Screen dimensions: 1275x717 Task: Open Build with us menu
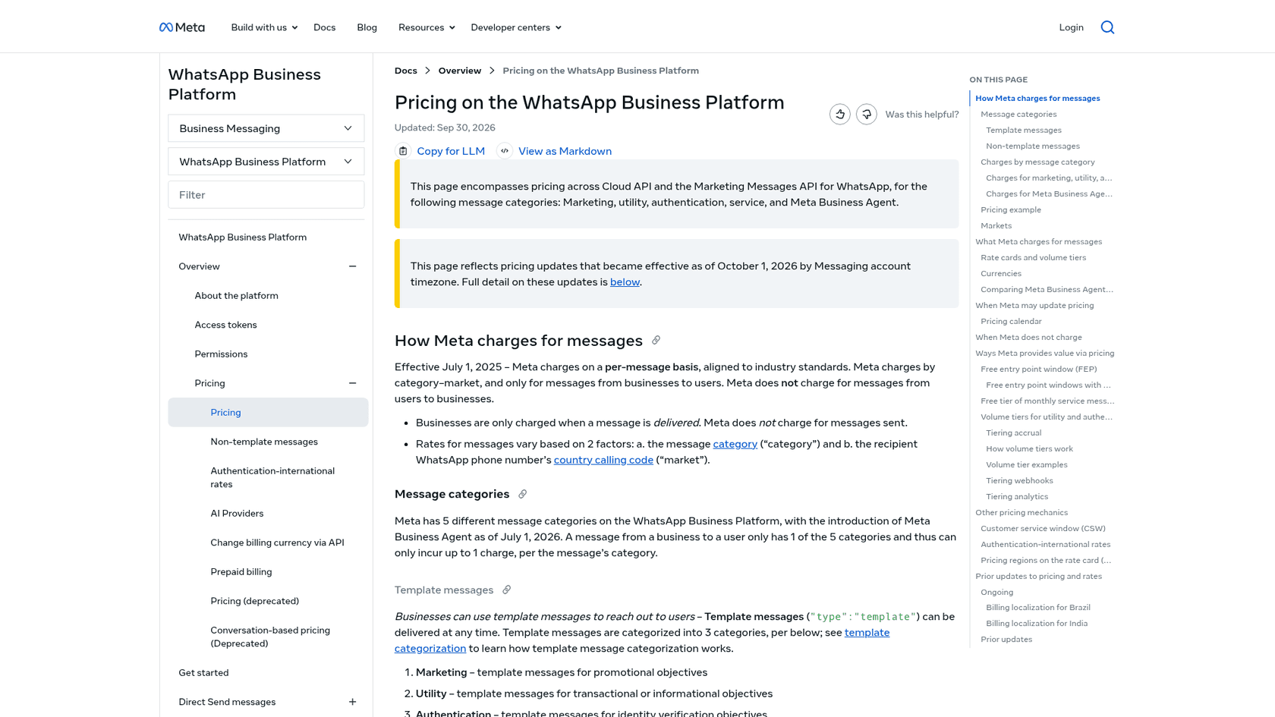pos(264,27)
